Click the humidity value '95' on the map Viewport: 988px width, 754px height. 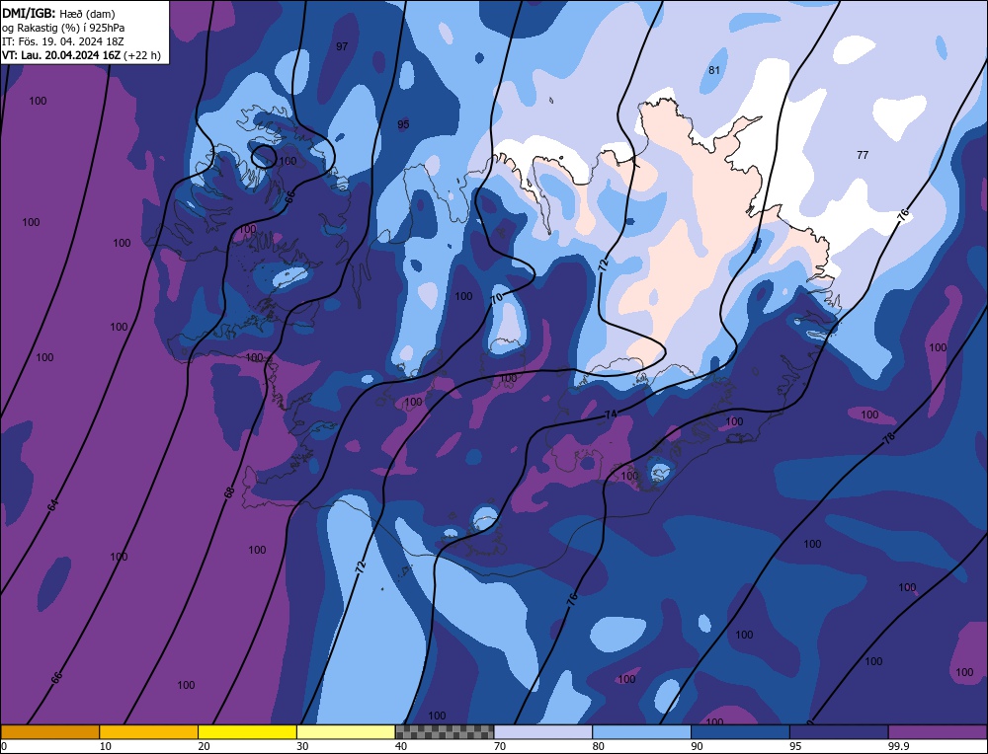click(x=403, y=124)
